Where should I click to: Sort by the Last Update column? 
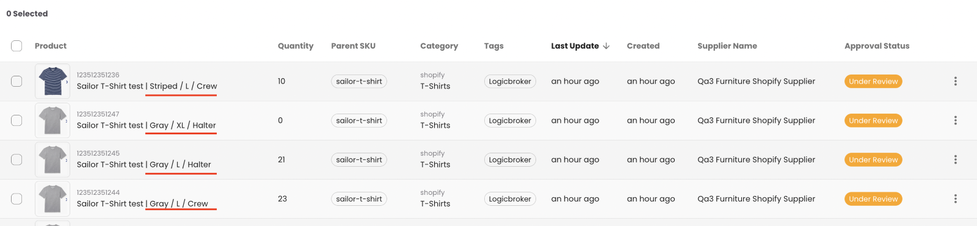575,46
